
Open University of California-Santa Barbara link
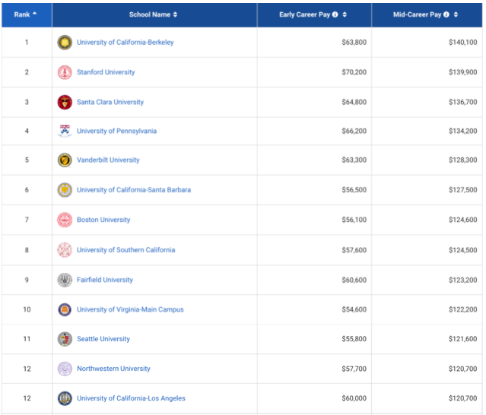coord(134,190)
